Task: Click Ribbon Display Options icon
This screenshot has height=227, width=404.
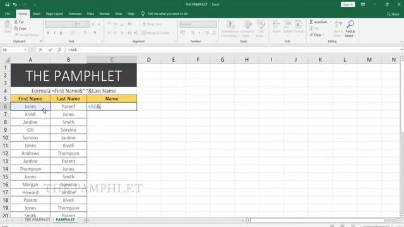Action: coord(363,4)
